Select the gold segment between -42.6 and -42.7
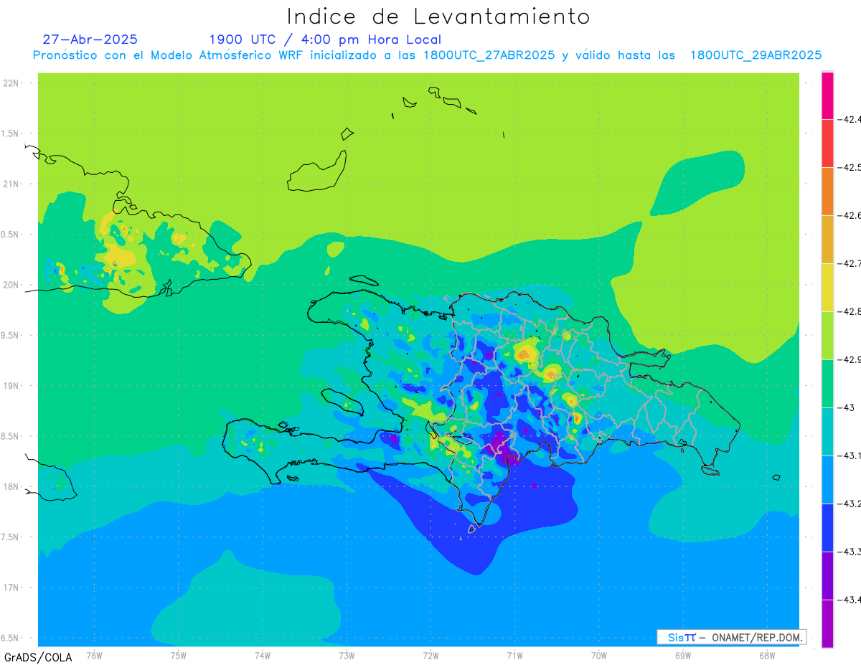861x665 pixels. pos(827,239)
